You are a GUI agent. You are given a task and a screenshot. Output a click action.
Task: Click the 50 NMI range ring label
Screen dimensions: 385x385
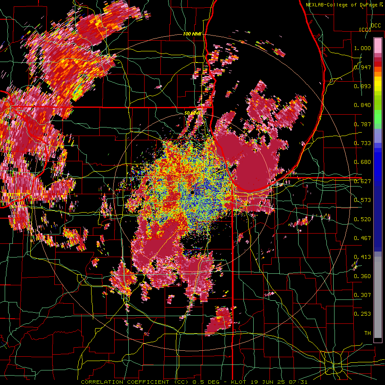click(x=192, y=113)
